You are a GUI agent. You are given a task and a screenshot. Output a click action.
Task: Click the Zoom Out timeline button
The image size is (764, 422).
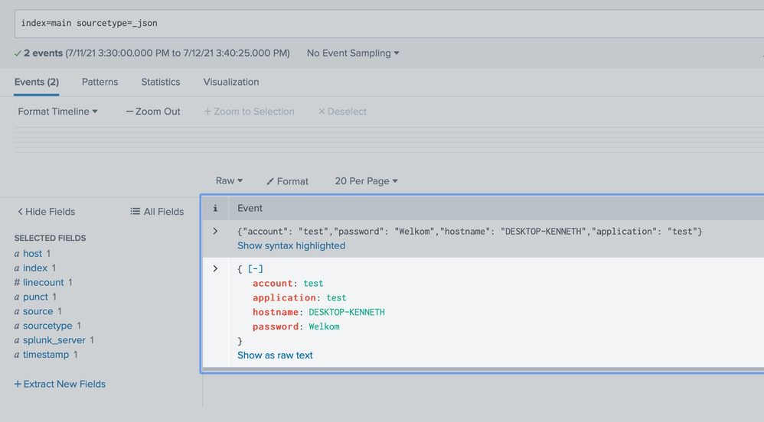[x=153, y=112]
